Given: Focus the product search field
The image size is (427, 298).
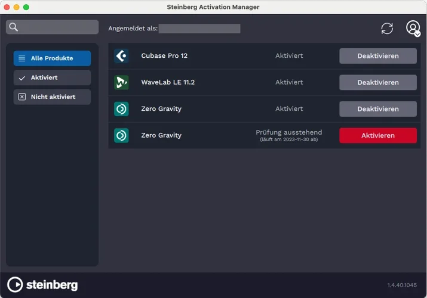Looking at the screenshot, I should click(53, 27).
